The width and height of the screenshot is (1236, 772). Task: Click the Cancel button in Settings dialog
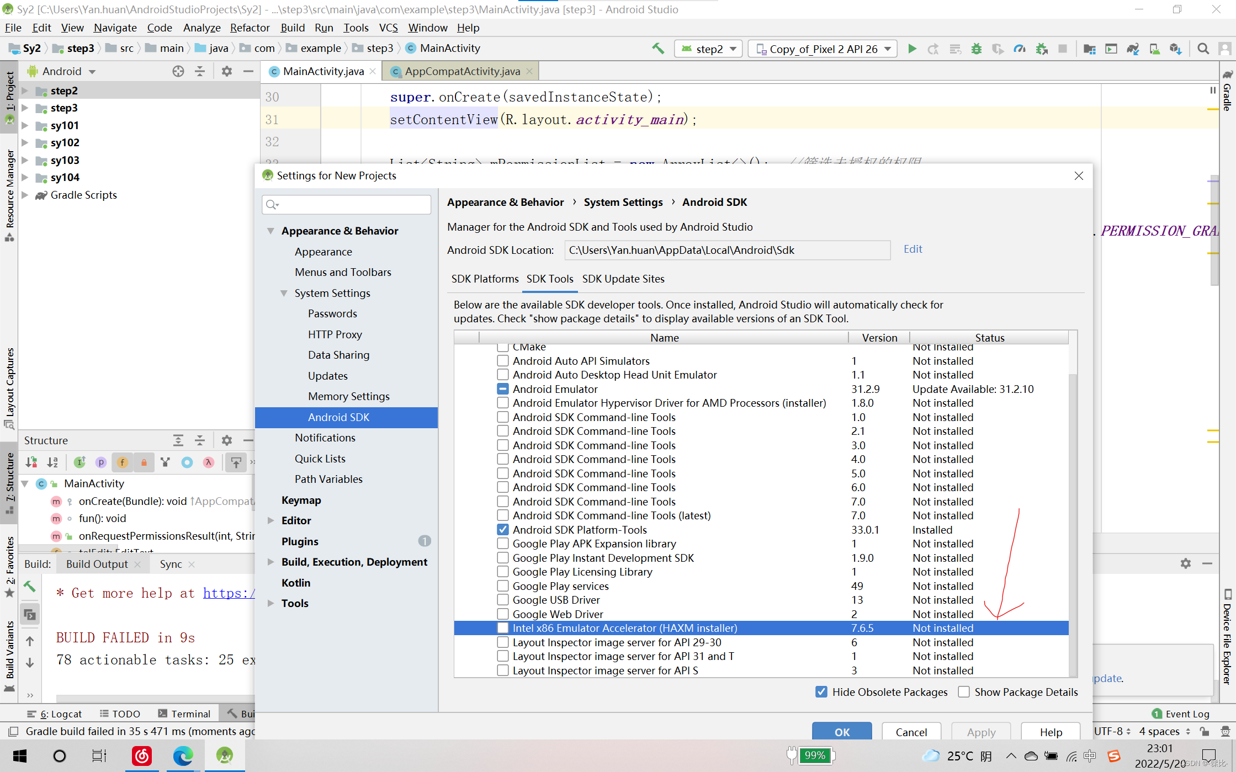pyautogui.click(x=911, y=732)
